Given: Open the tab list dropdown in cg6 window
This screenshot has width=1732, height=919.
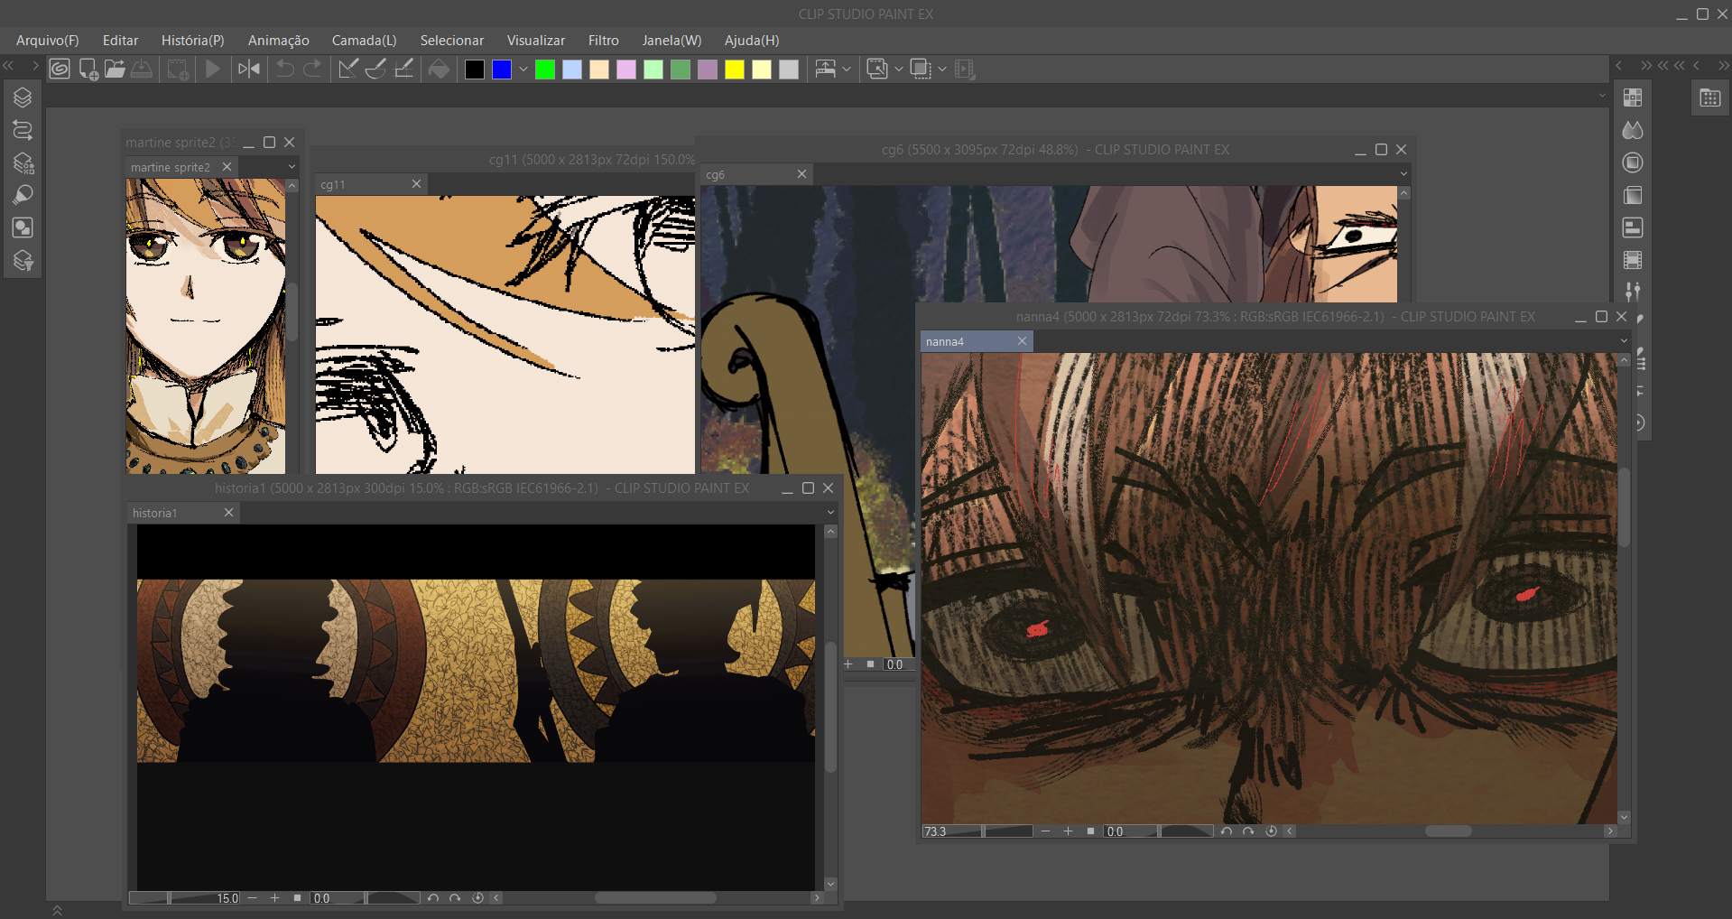Looking at the screenshot, I should click(1403, 174).
